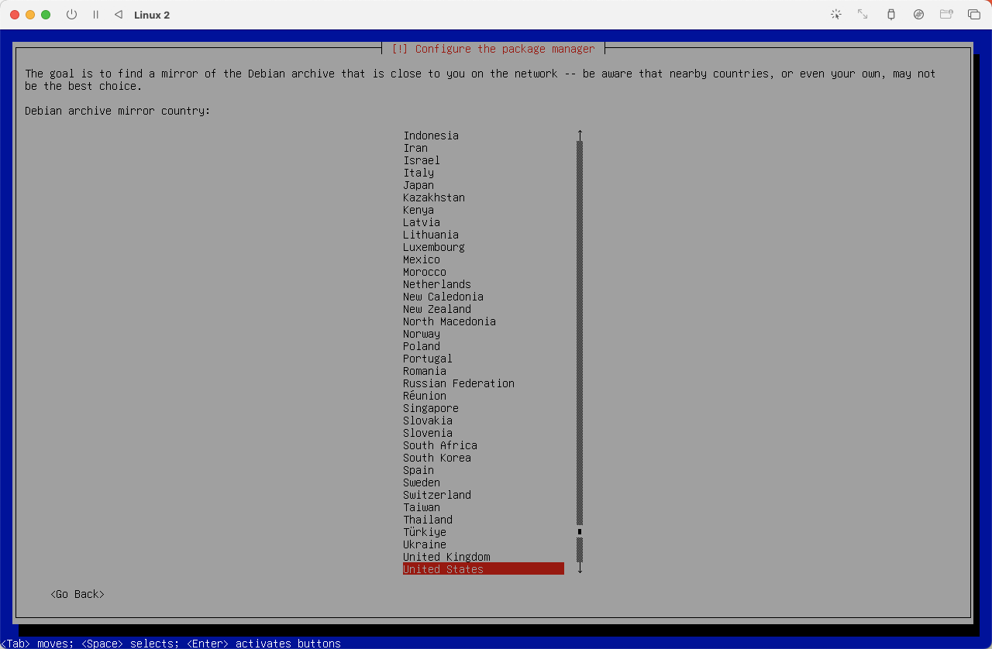The height and width of the screenshot is (649, 992).
Task: Click the capture cursor icon
Action: 835,14
